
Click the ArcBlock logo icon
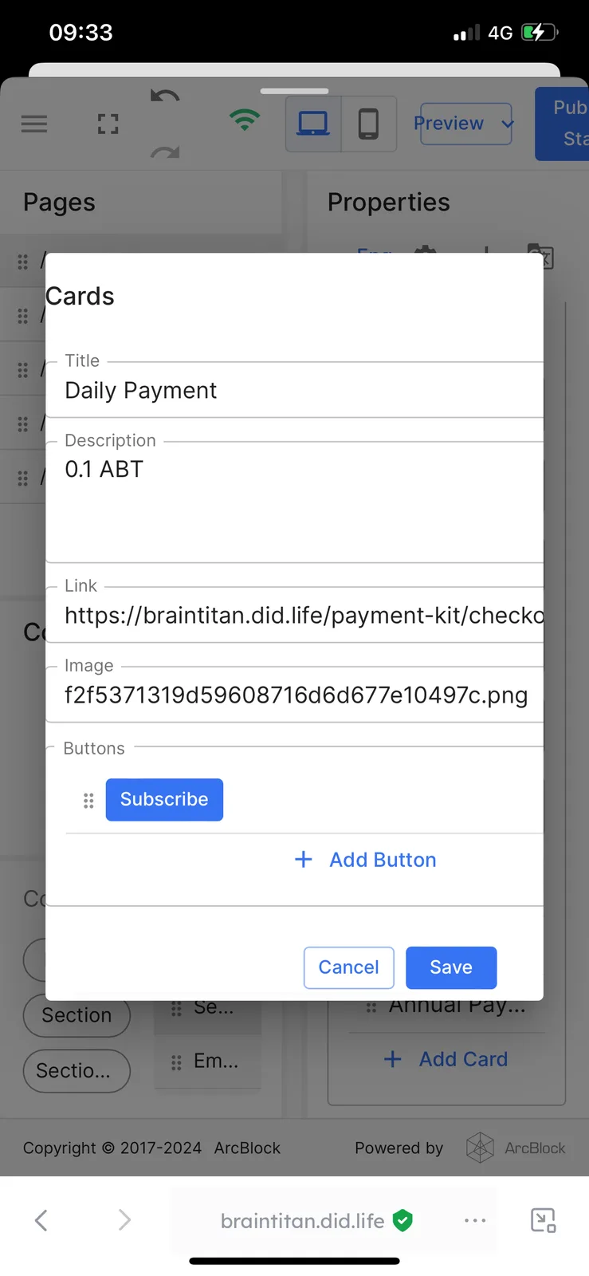coord(480,1148)
